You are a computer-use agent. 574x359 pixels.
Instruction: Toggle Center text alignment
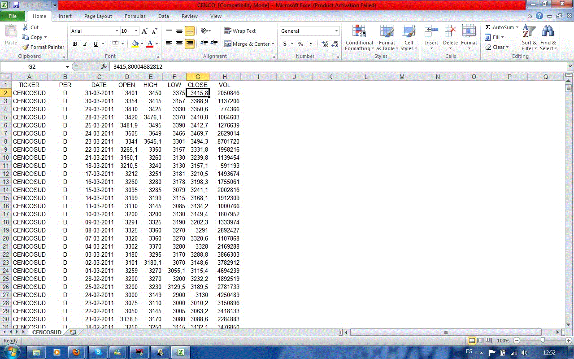coord(179,44)
